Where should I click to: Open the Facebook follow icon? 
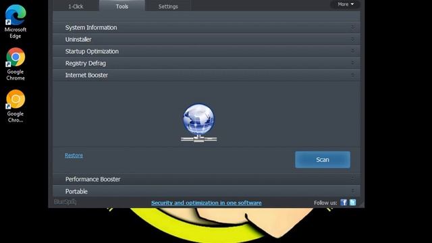[344, 202]
